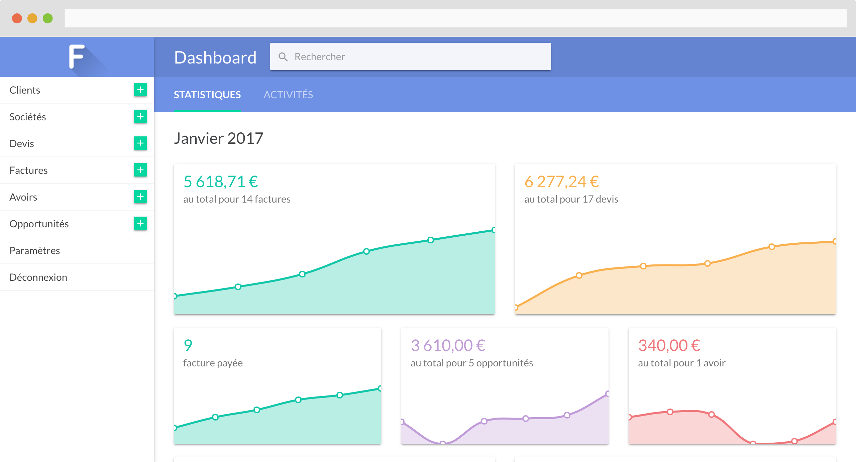Switch to the ACTIVITÉS tab
Viewport: 856px width, 462px height.
pyautogui.click(x=288, y=95)
